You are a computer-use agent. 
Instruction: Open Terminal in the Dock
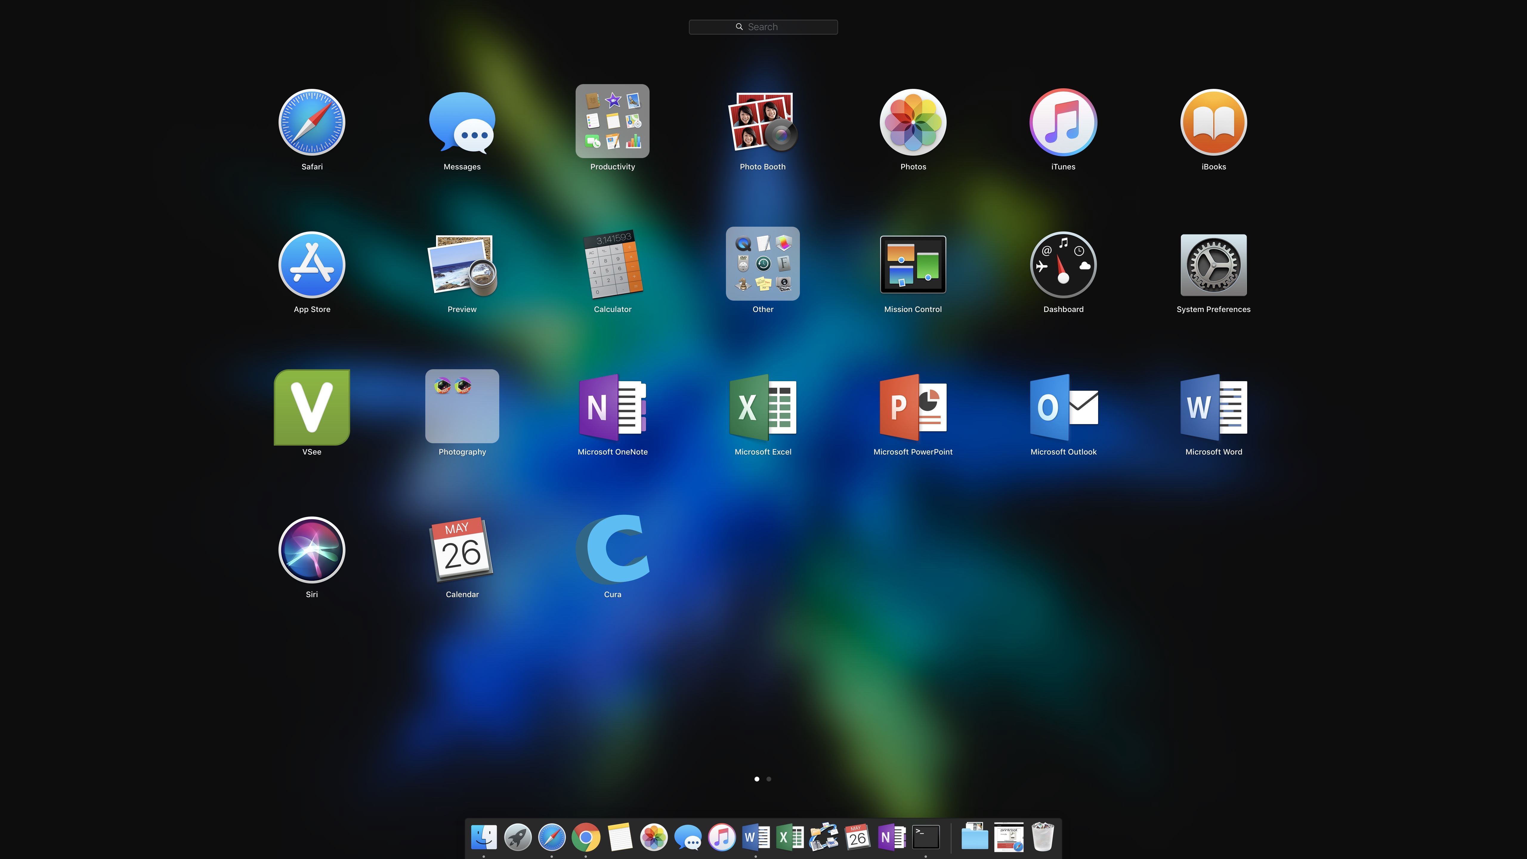925,838
